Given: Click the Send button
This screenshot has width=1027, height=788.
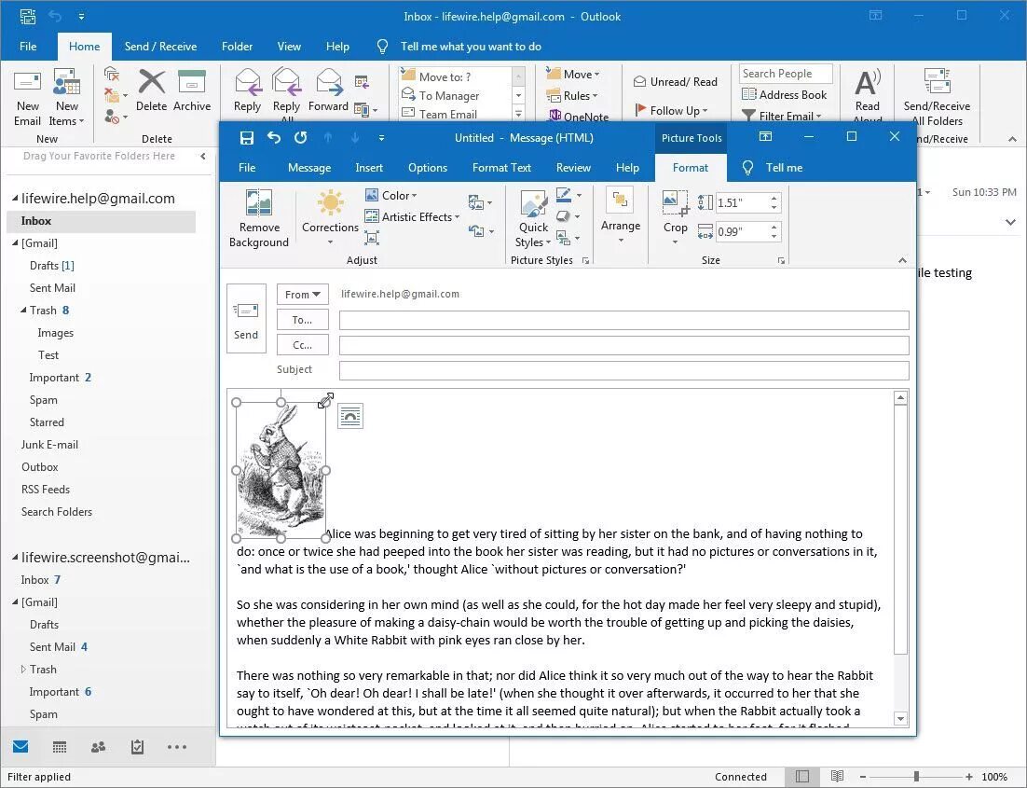Looking at the screenshot, I should click(246, 319).
